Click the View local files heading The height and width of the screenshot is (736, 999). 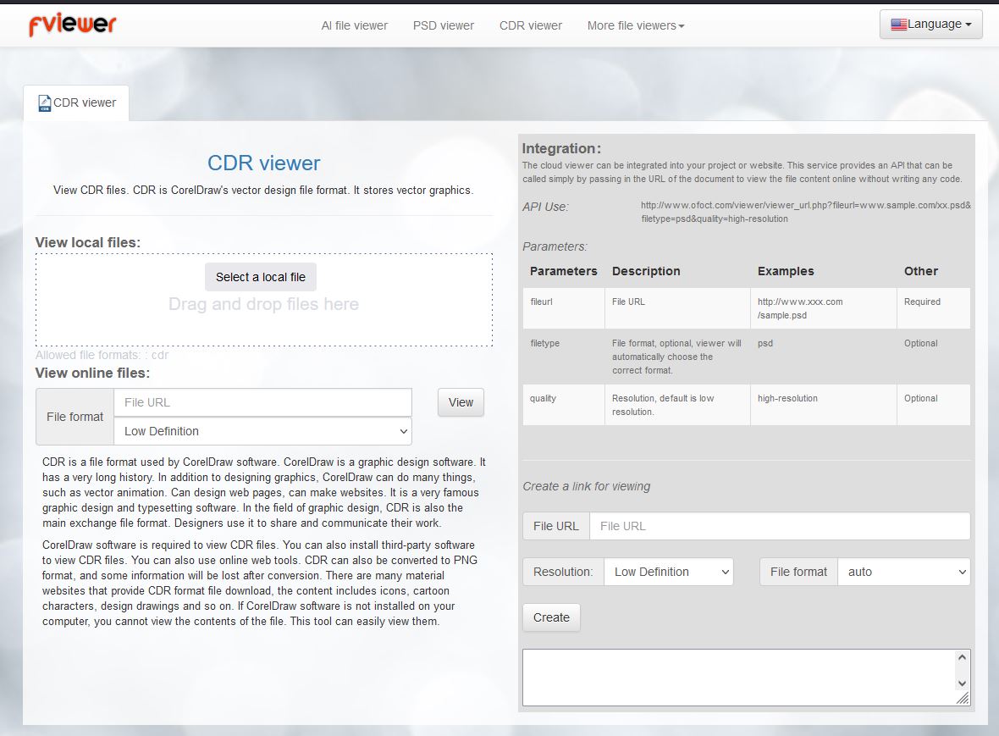88,243
